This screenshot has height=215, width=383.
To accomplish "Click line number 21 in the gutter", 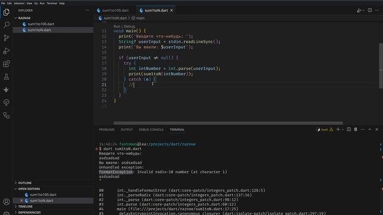I will coord(104,85).
